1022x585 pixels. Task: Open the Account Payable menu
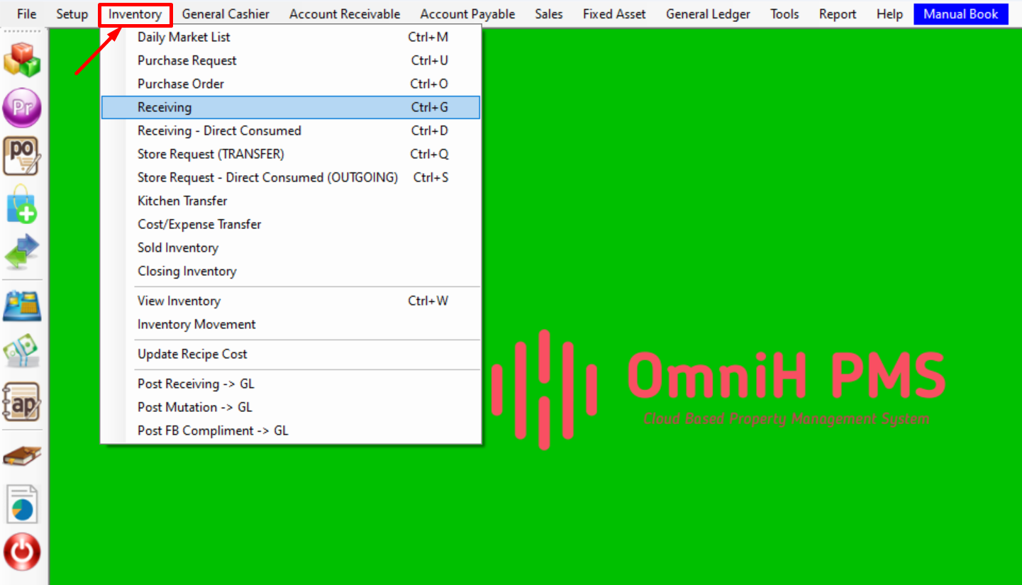coord(467,14)
